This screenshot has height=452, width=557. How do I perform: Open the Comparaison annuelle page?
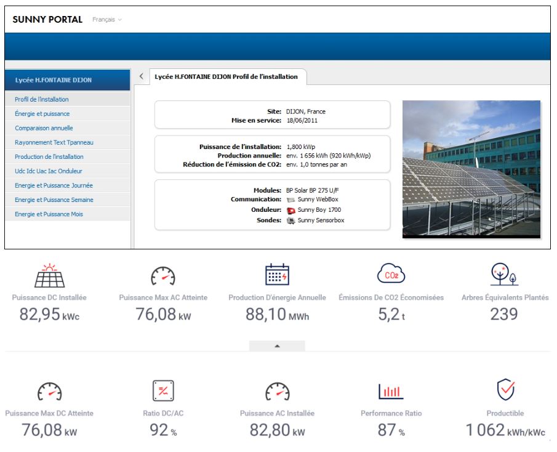[x=68, y=128]
